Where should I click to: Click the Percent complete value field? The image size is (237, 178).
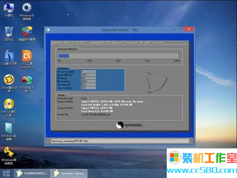tap(88, 72)
